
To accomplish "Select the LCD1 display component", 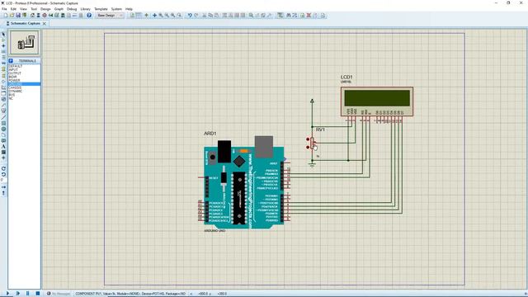I will [377, 101].
